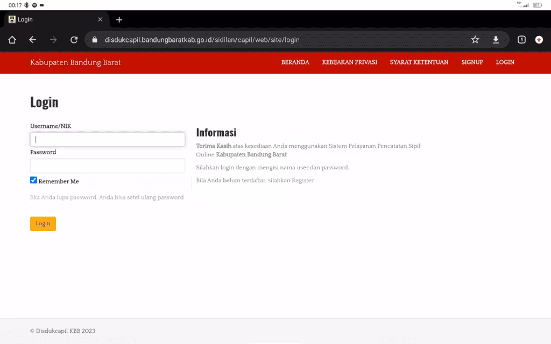The width and height of the screenshot is (551, 344).
Task: Focus the Username/NIK input field
Action: pos(108,139)
